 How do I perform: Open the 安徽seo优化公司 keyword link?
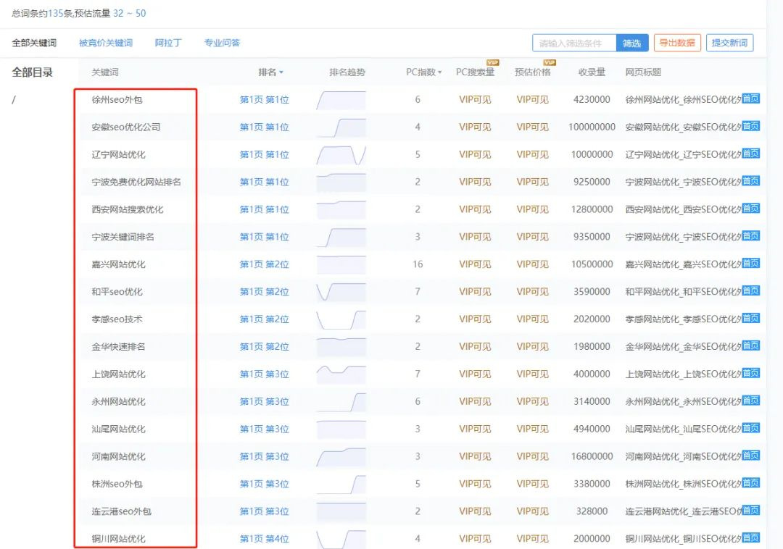pyautogui.click(x=126, y=127)
